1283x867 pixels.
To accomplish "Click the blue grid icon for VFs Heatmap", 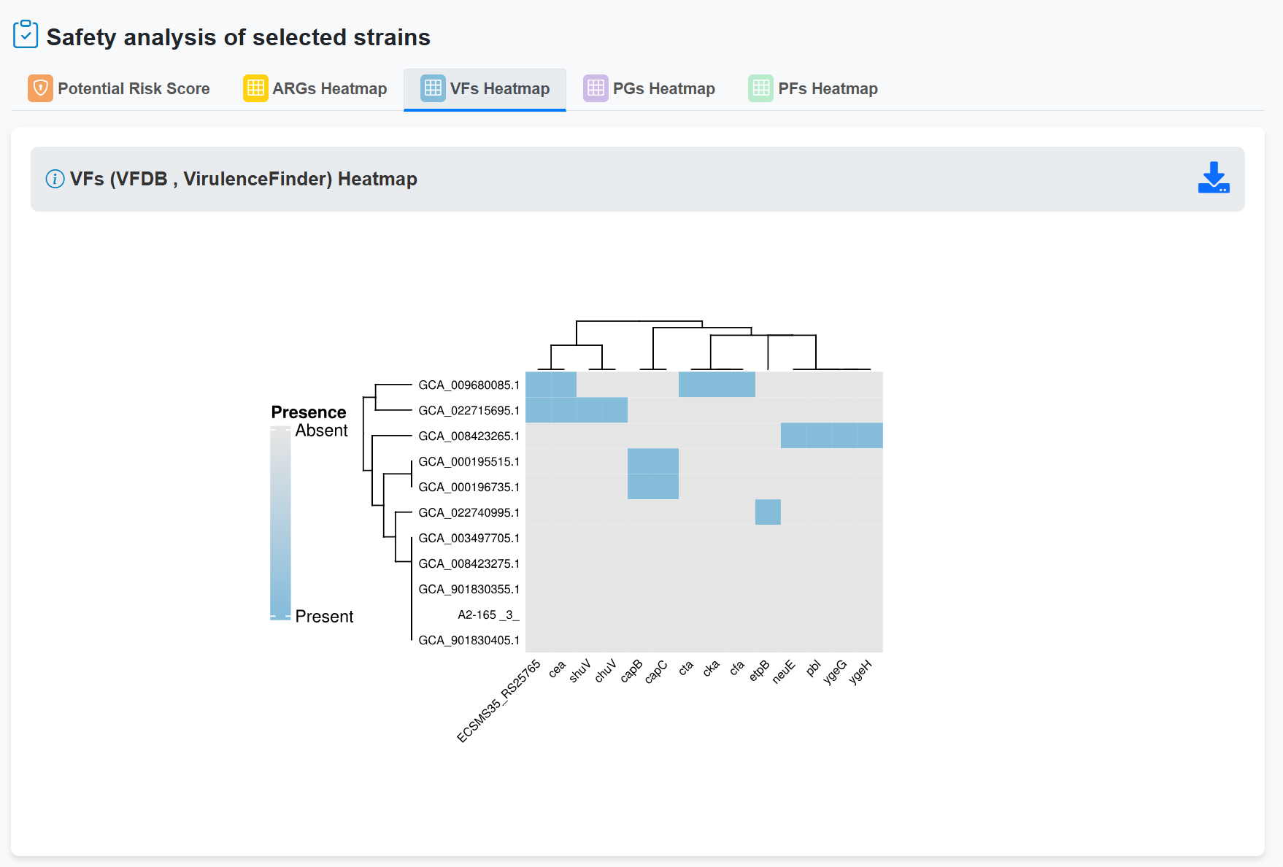I will point(433,88).
